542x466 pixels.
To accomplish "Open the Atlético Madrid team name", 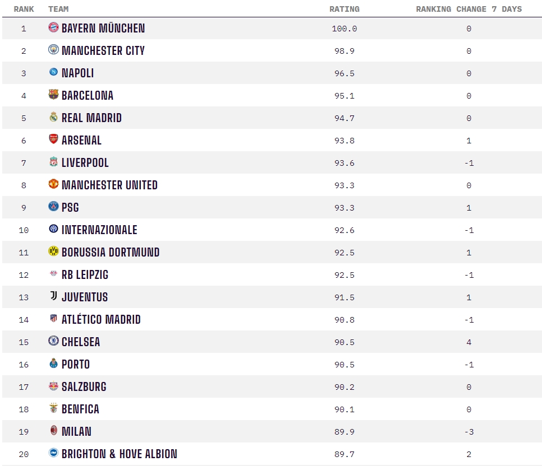I will pyautogui.click(x=101, y=319).
